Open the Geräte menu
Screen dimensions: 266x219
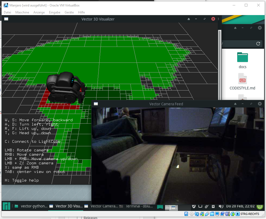tap(69, 12)
